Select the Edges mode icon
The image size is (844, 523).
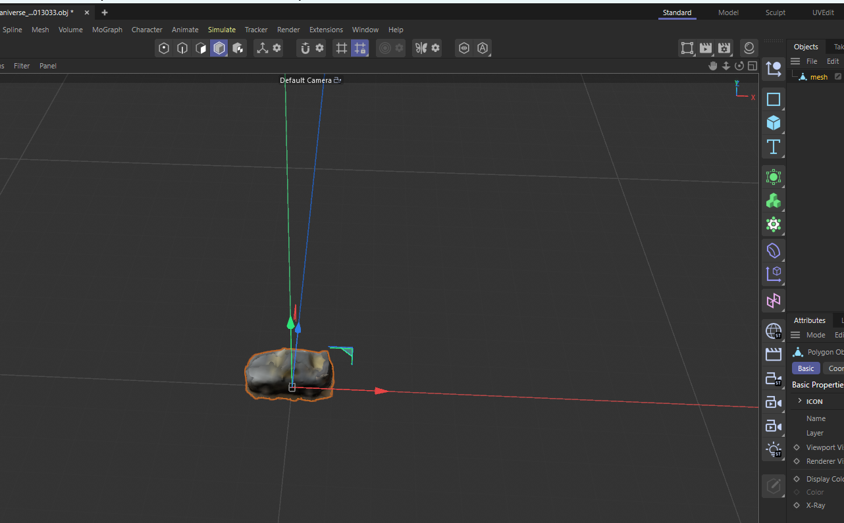(182, 47)
